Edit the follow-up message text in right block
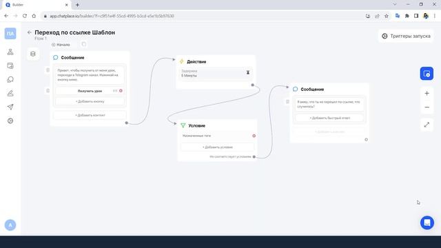The image size is (441, 248). [329, 104]
